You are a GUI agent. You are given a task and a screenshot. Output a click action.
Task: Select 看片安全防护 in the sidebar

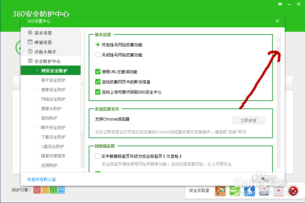coord(53,80)
